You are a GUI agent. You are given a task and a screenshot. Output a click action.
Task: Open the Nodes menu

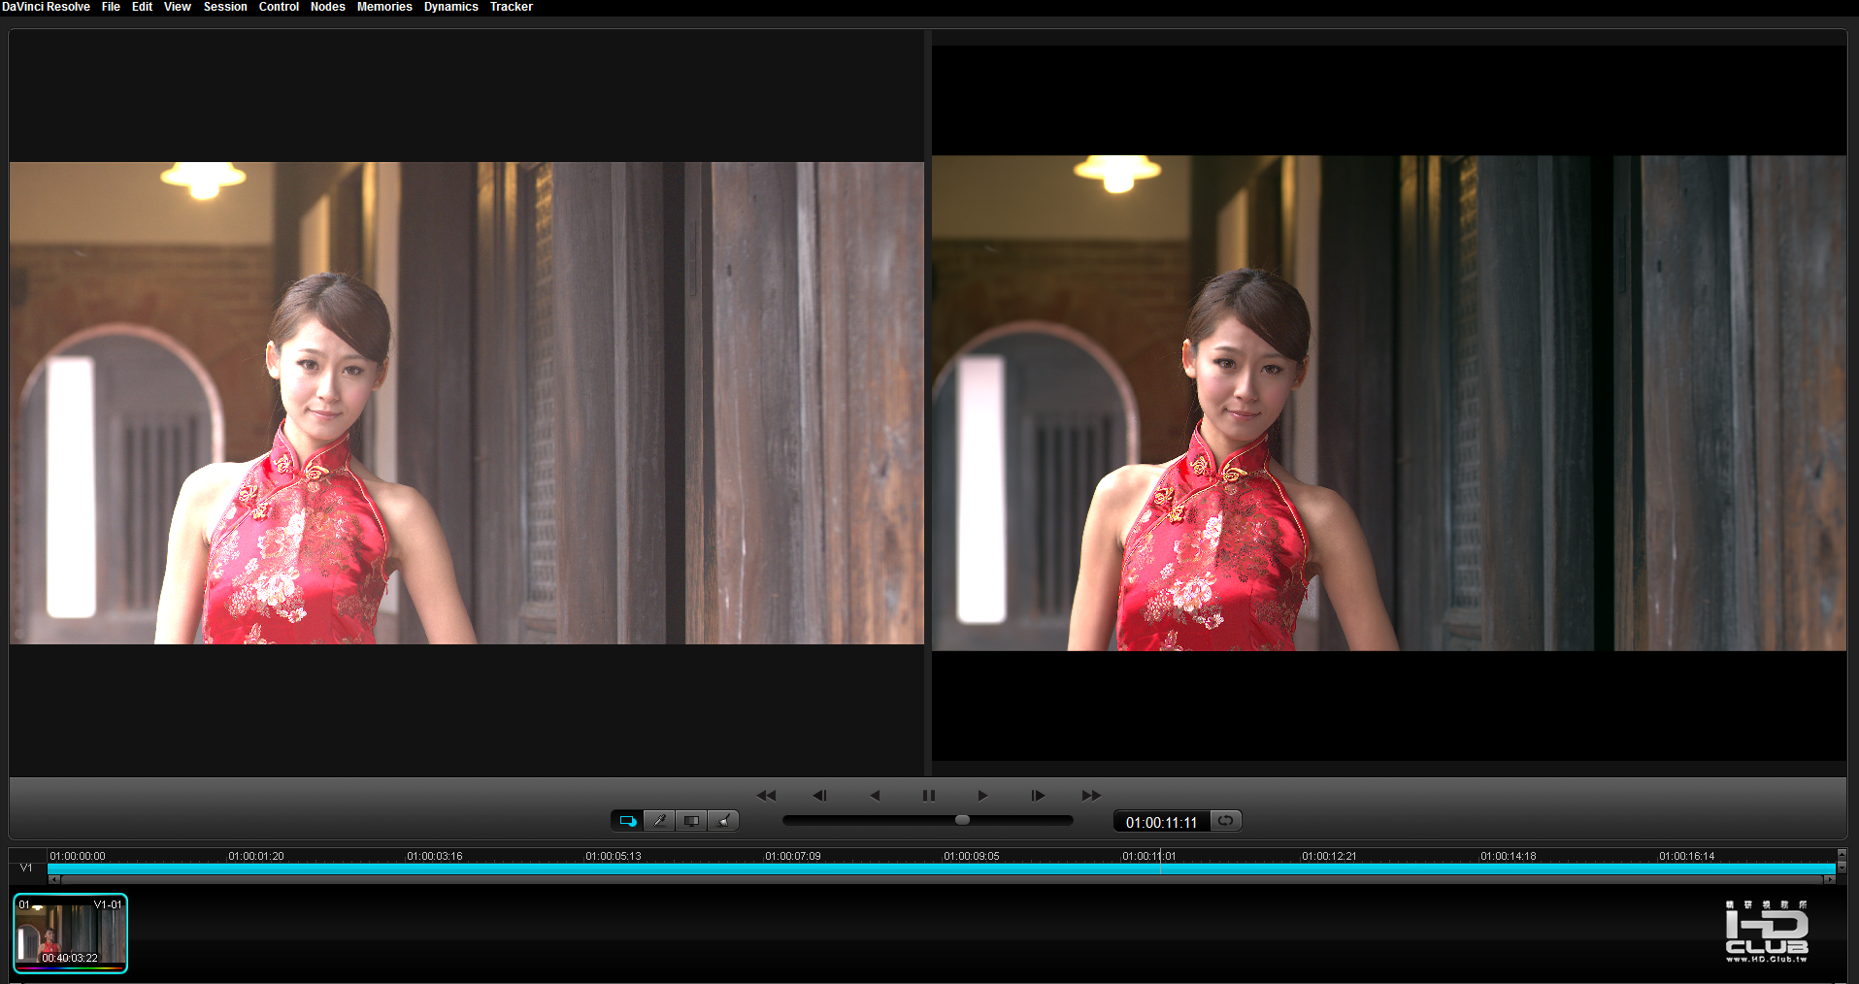327,7
